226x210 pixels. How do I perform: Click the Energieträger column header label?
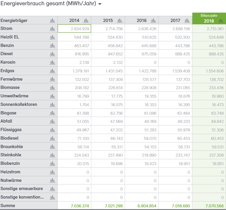(x=14, y=21)
